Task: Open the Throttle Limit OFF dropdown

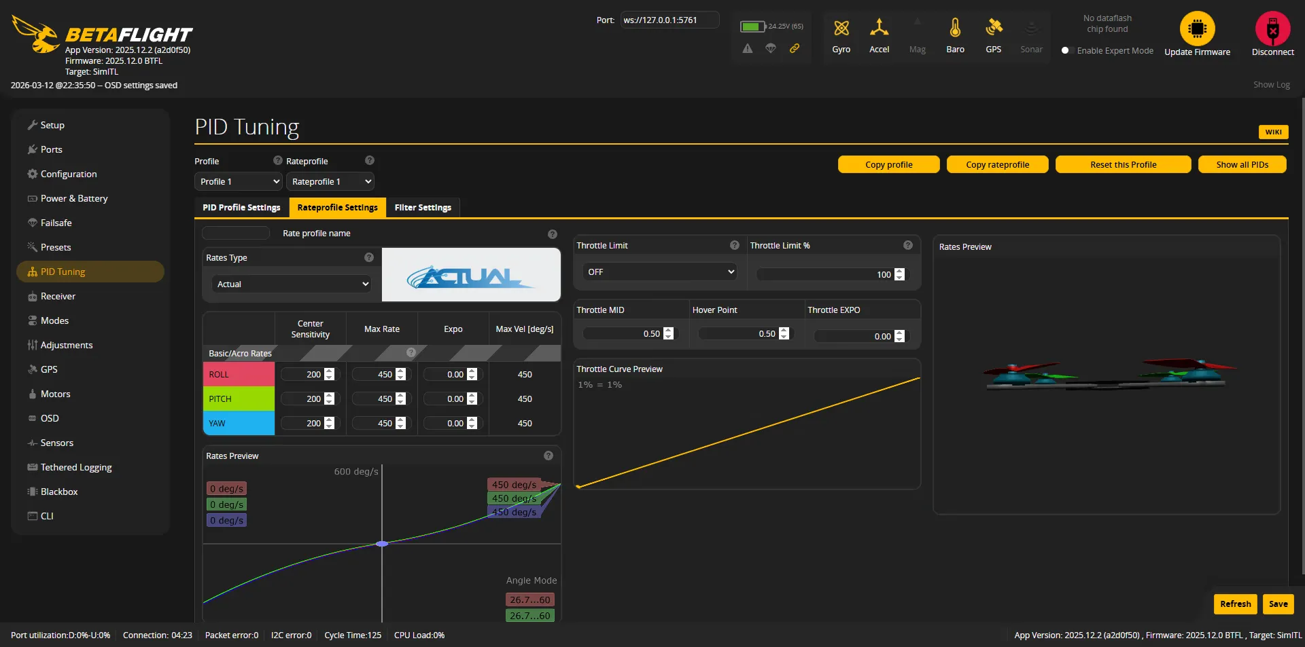Action: click(x=660, y=272)
